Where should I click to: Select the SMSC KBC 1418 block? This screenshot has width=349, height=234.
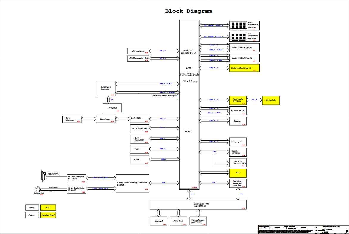[x=198, y=205]
